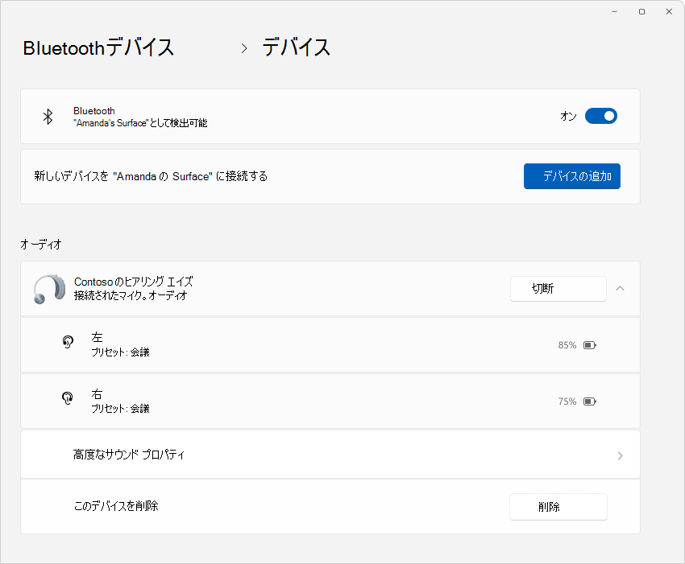The width and height of the screenshot is (685, 564).
Task: Select the 左 hearing aid row
Action: (330, 345)
